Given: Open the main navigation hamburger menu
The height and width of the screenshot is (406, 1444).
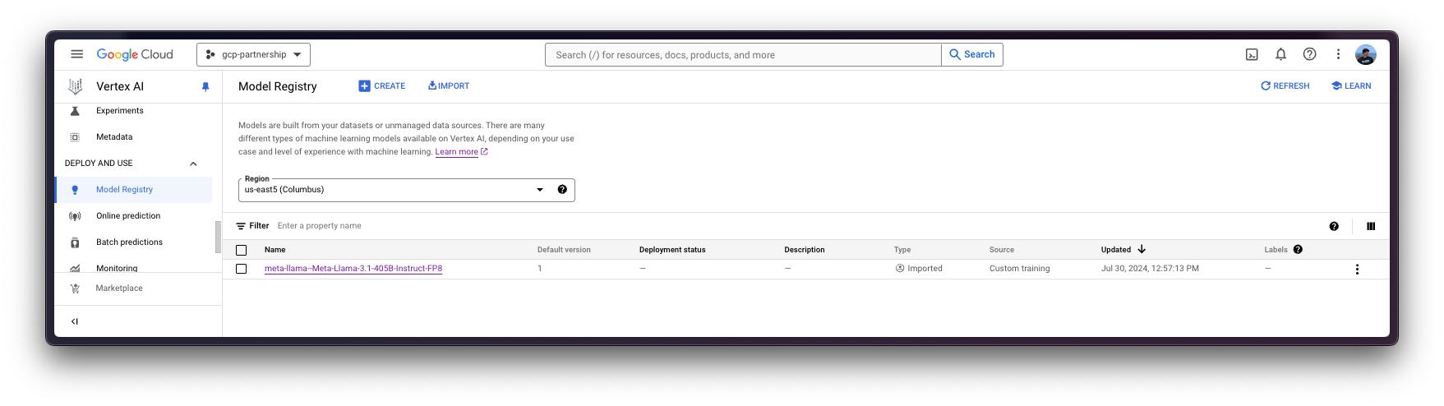Looking at the screenshot, I should pos(76,54).
